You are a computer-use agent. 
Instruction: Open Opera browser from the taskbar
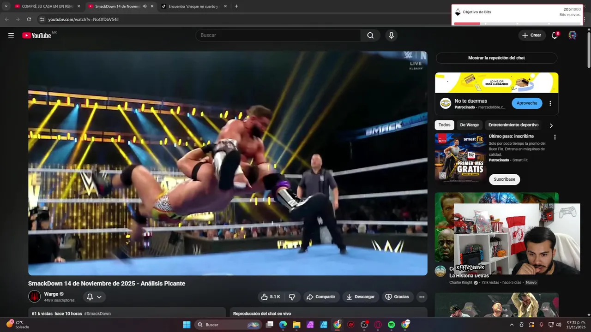[378, 325]
